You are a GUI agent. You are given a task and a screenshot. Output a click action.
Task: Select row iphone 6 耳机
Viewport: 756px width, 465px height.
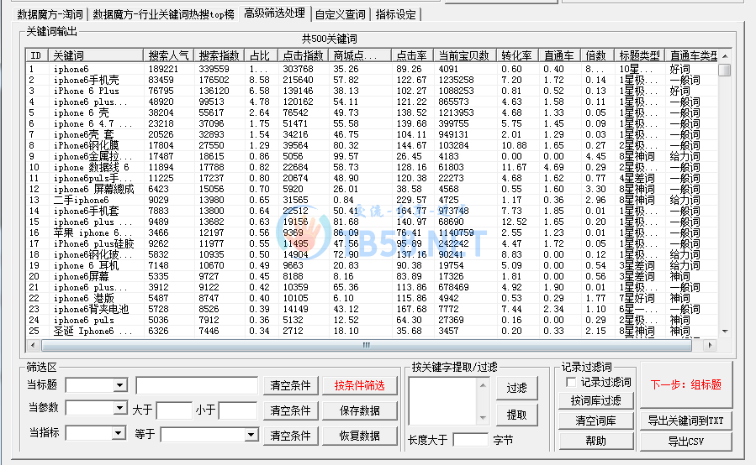pos(372,266)
